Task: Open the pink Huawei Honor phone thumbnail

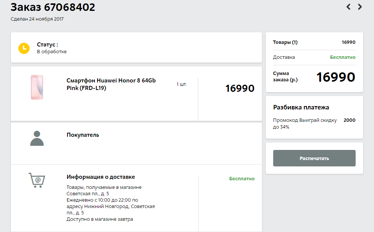Action: [37, 87]
